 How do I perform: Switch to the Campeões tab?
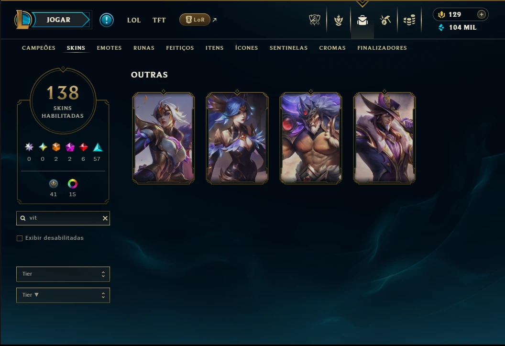pyautogui.click(x=39, y=48)
